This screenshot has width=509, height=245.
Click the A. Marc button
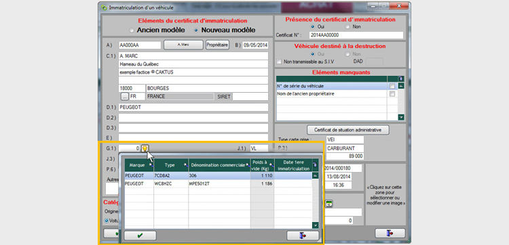click(x=183, y=45)
